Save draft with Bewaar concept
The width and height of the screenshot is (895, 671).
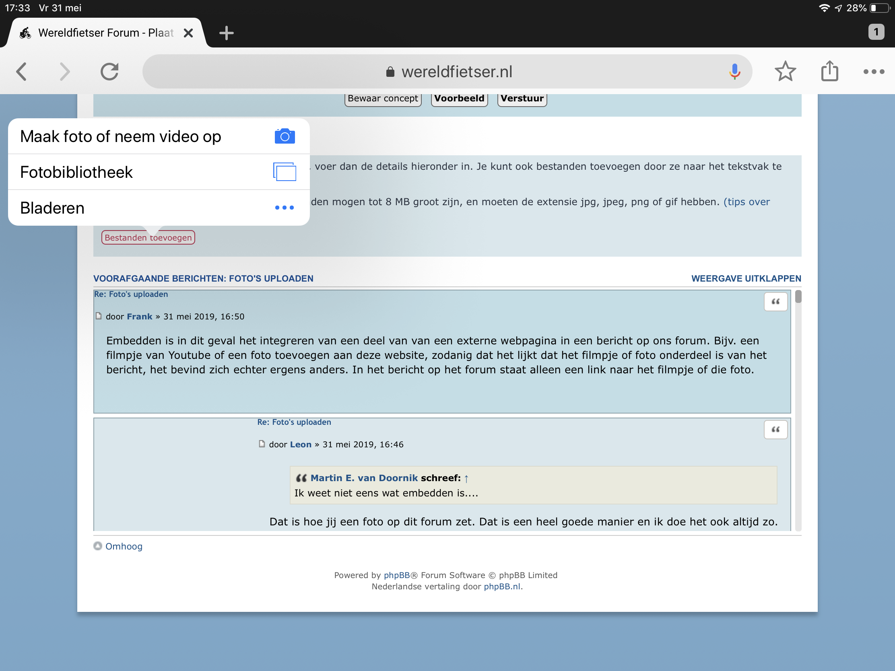pos(382,99)
